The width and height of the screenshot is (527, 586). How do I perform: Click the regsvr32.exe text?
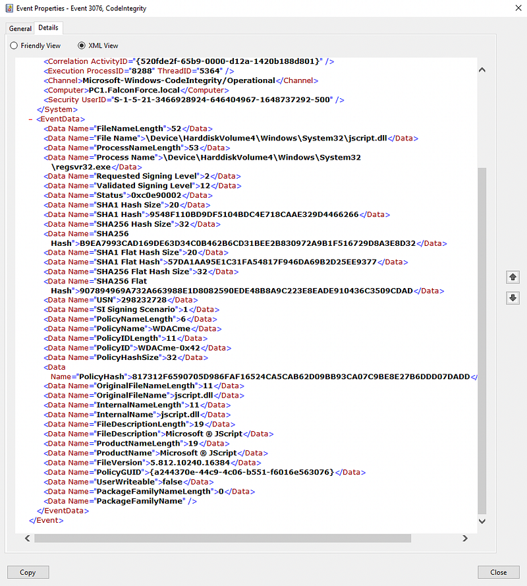[x=81, y=167]
